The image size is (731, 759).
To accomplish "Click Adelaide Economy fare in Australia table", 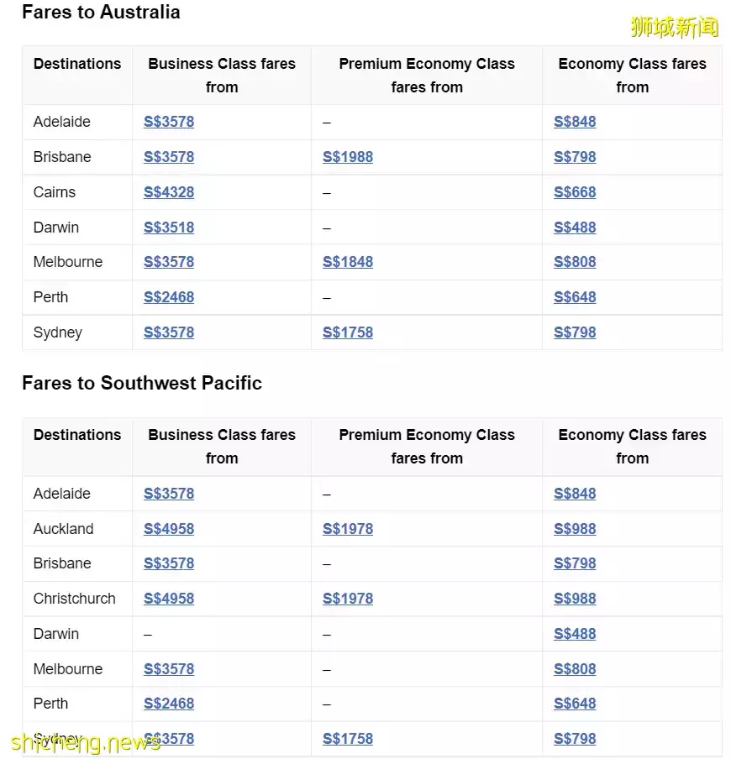I will click(x=575, y=122).
